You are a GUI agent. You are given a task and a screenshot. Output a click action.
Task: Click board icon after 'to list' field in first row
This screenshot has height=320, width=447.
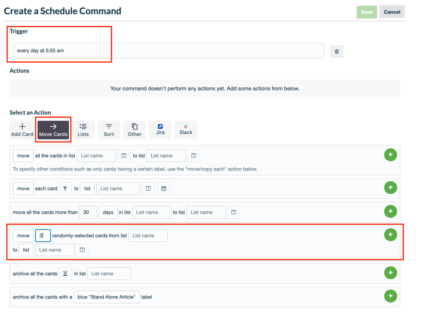coord(194,156)
